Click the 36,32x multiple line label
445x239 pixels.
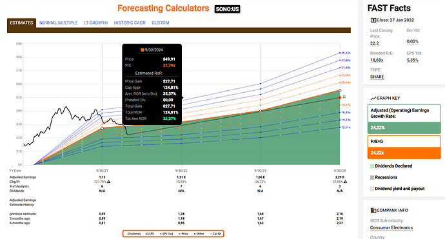click(x=346, y=53)
